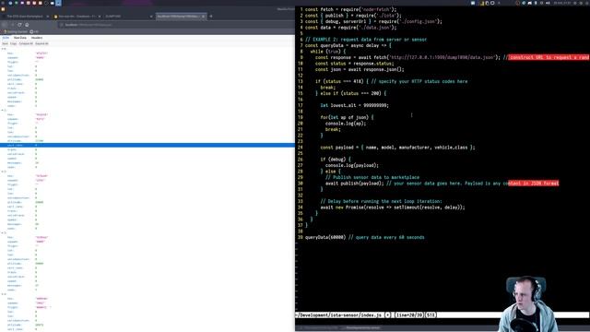The width and height of the screenshot is (590, 332).
Task: Select the squawk row of JSON item 2
Action: 147,180
